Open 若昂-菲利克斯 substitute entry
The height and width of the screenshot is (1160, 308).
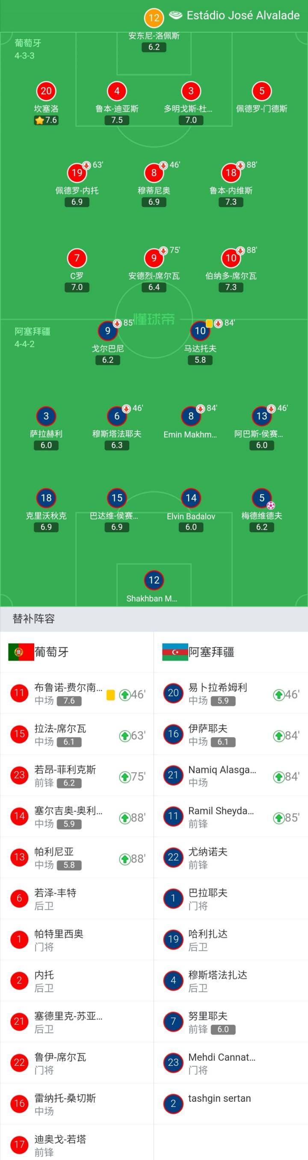(x=77, y=775)
